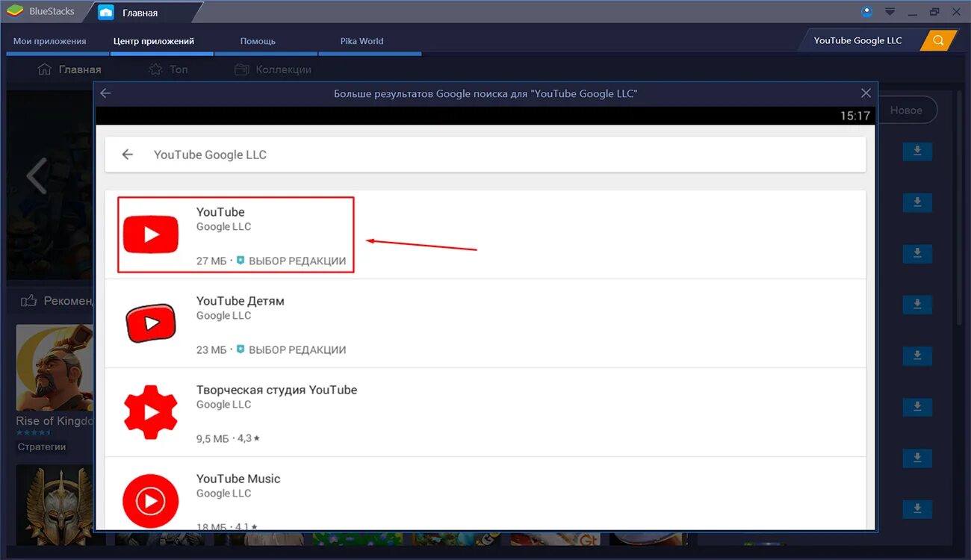Go back using the dialog title back arrow
This screenshot has width=971, height=560.
105,93
